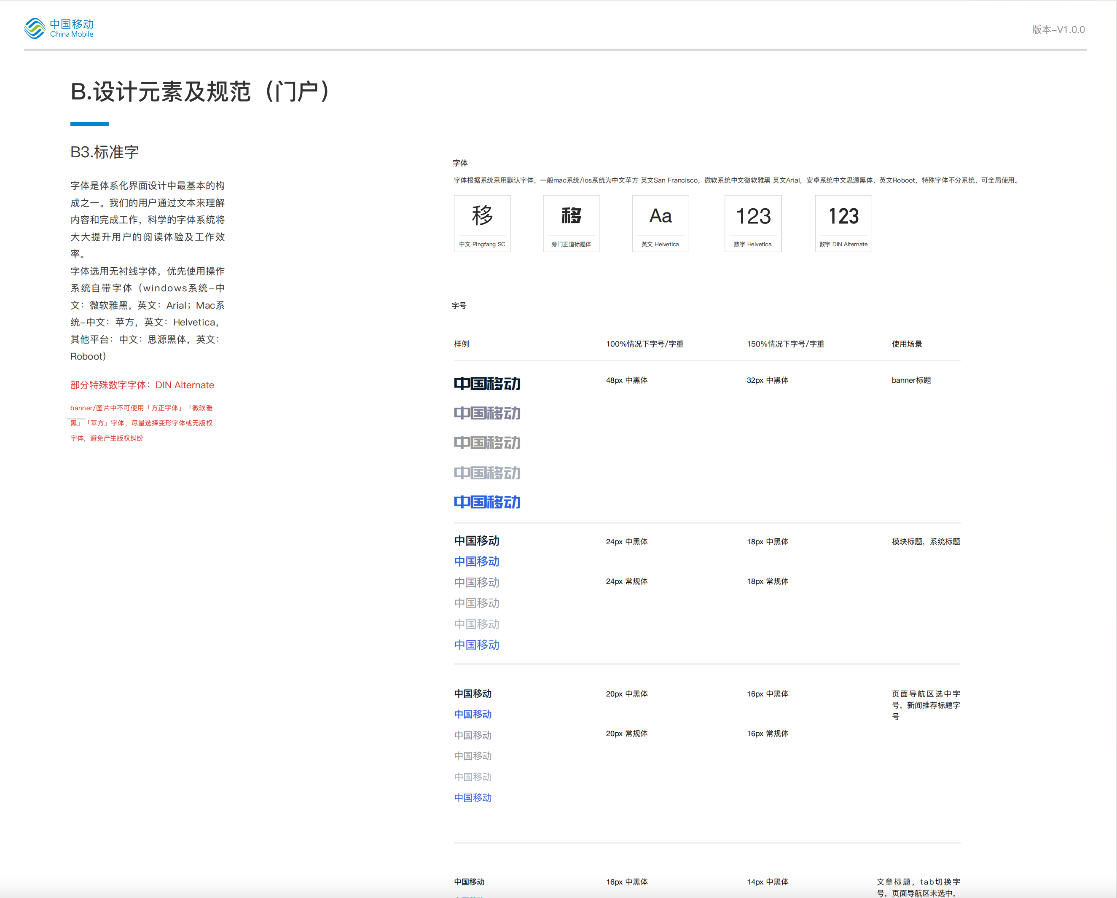Click the 150%情况下字号/字重 column header

(x=785, y=344)
